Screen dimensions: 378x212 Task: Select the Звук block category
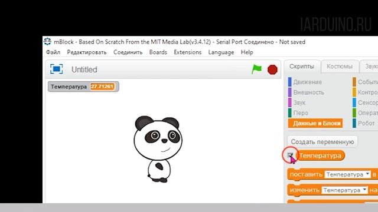coord(297,102)
